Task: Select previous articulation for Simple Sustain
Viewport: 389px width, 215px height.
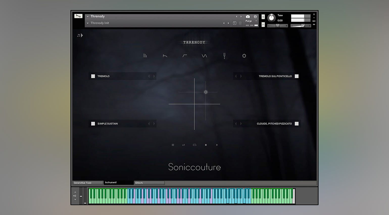Action: click(x=149, y=124)
